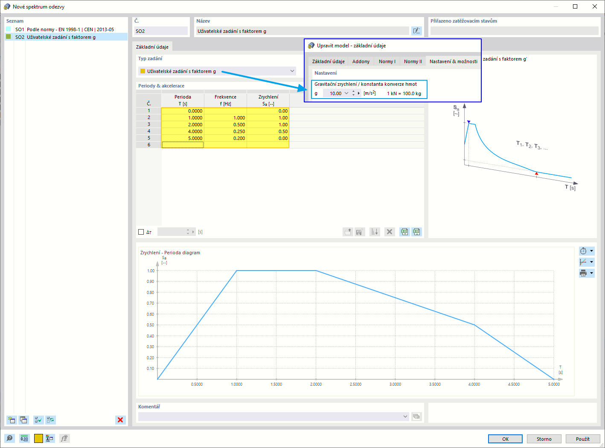The width and height of the screenshot is (605, 448).
Task: Sort the table rows ascending
Action: pyautogui.click(x=375, y=232)
